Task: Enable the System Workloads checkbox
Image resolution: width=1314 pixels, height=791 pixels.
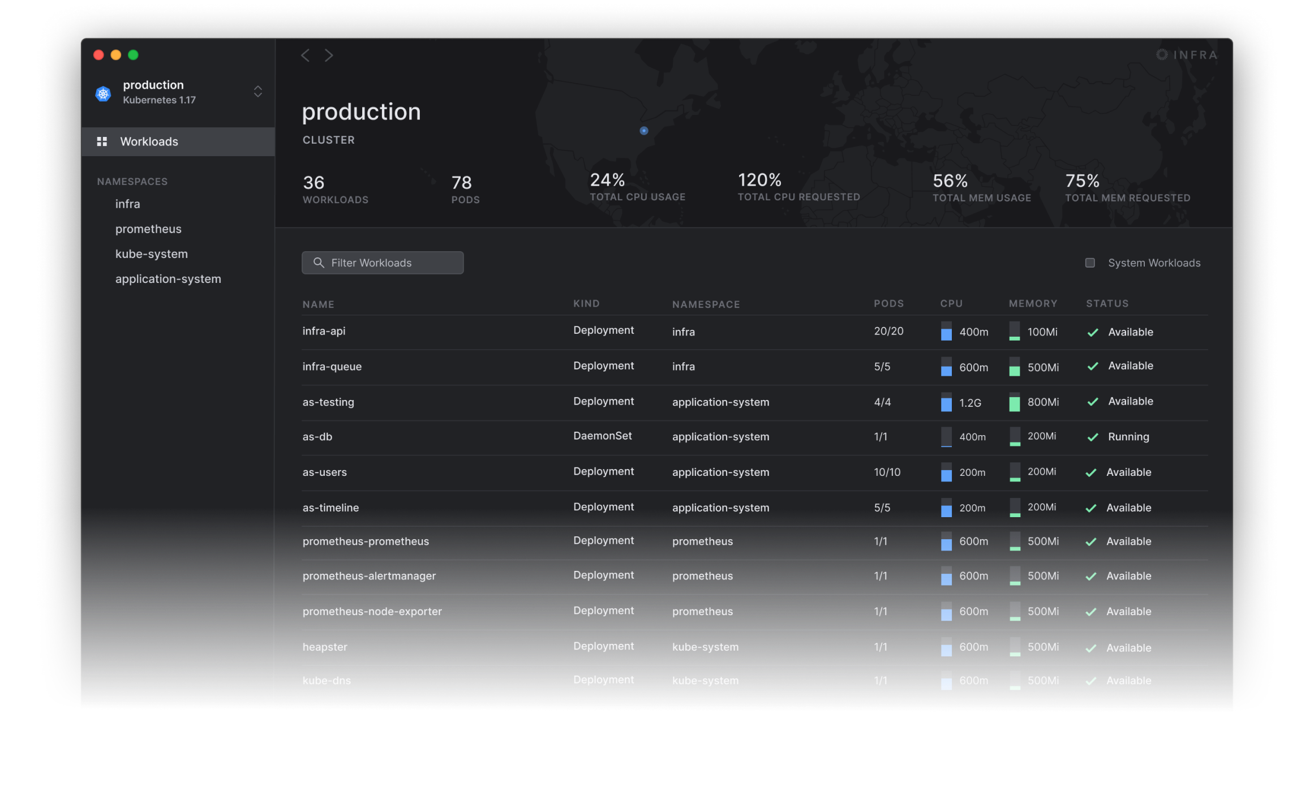Action: click(x=1090, y=263)
